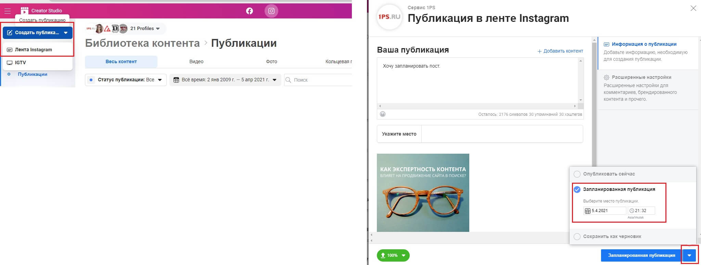
Task: Select the Опубликовать сейчас radio option
Action: click(x=577, y=174)
